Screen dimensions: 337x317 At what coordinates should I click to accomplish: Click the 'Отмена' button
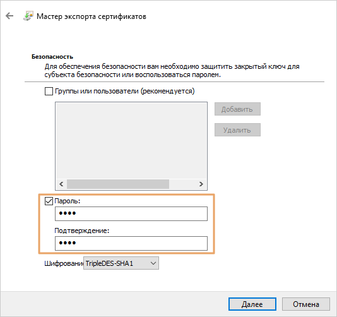tap(306, 304)
